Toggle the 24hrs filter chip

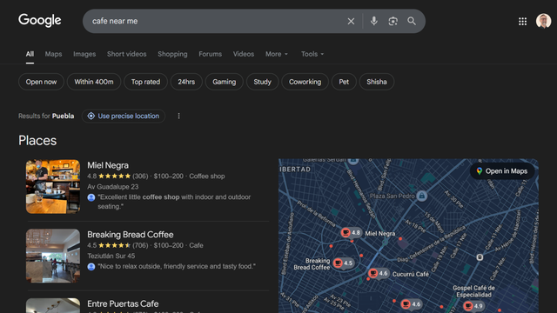[186, 82]
